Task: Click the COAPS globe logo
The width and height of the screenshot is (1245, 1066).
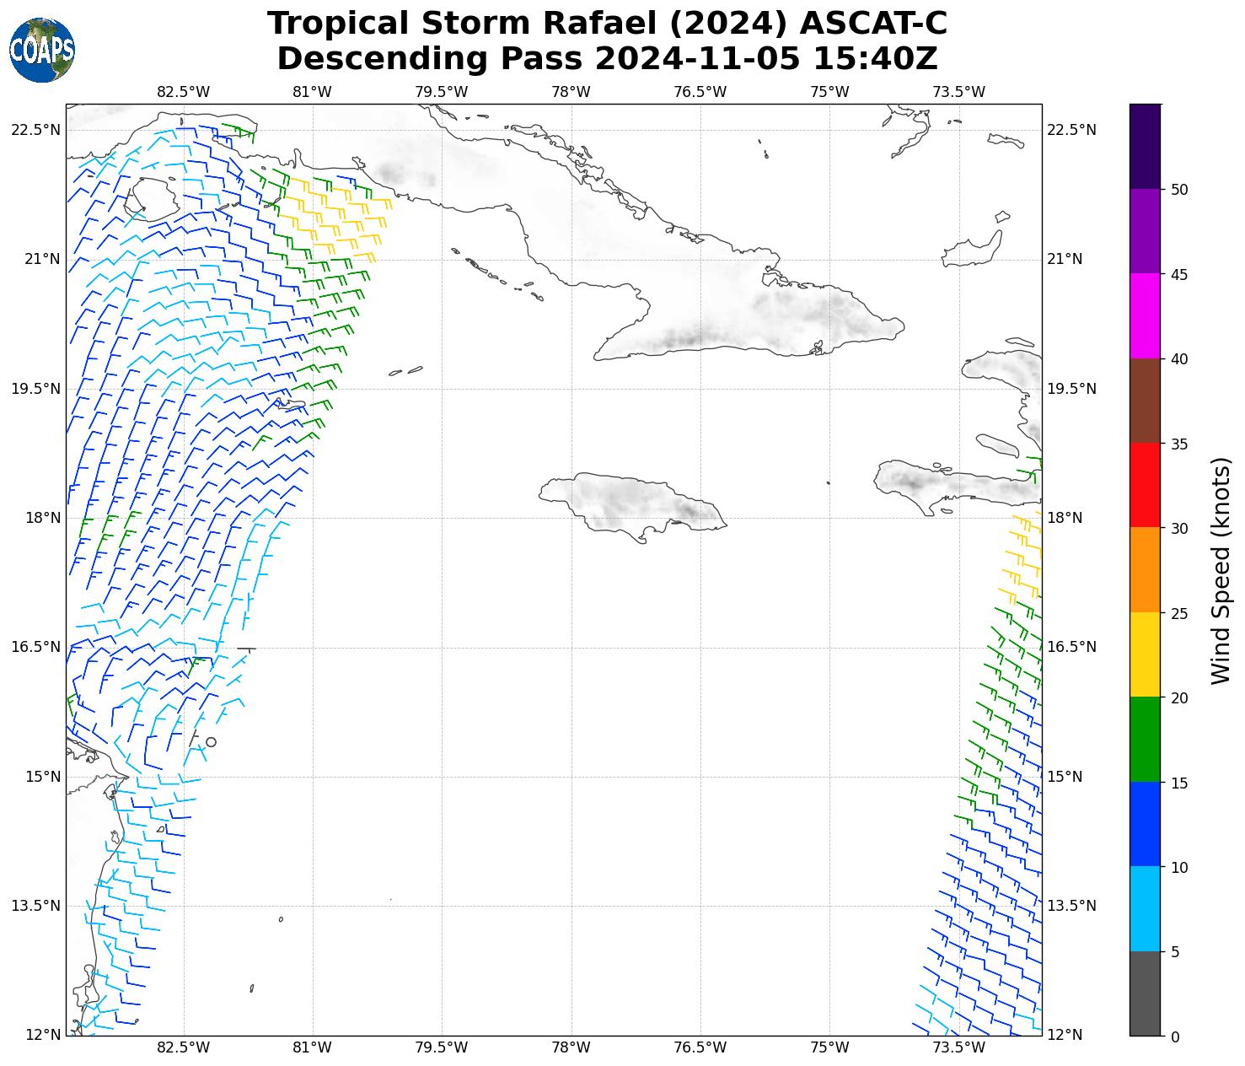Action: point(42,51)
